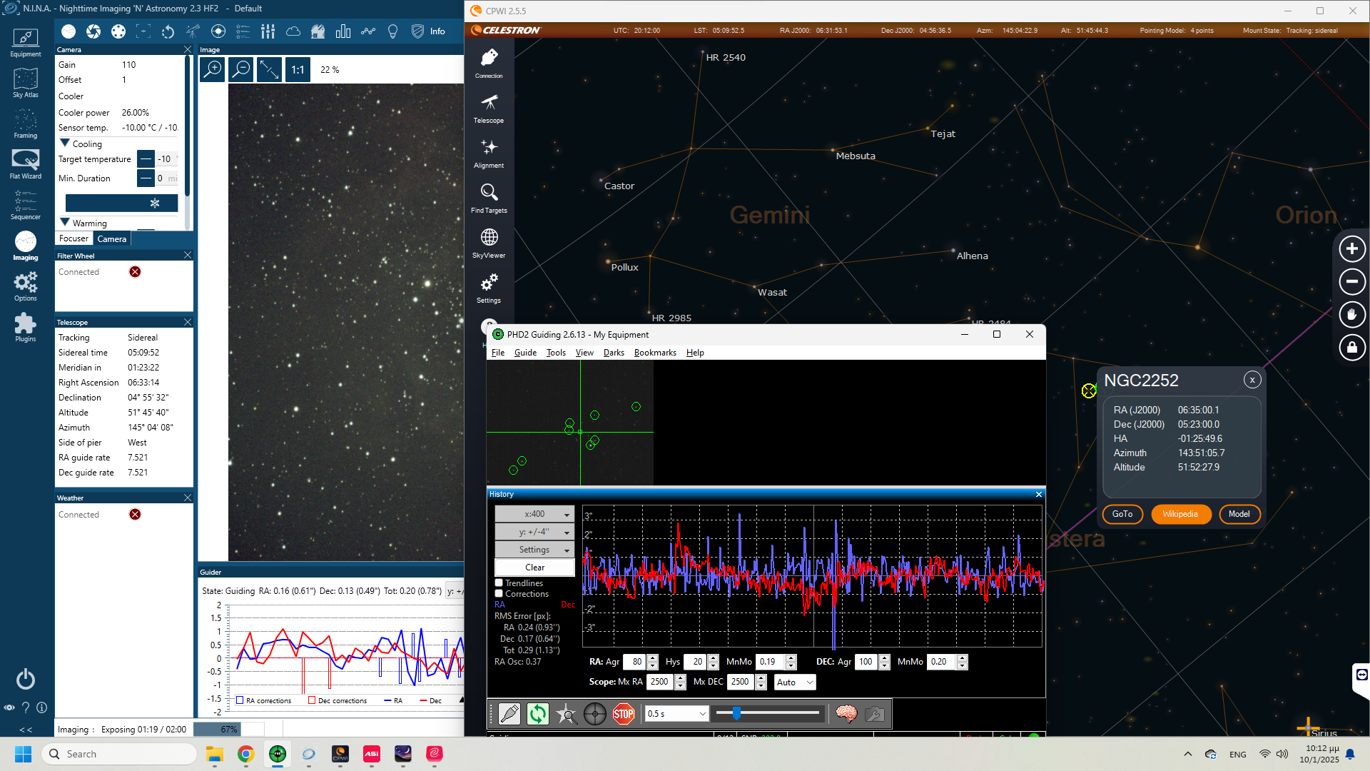Open N.I.N.A. Sky Atlas
1370x771 pixels.
25,83
